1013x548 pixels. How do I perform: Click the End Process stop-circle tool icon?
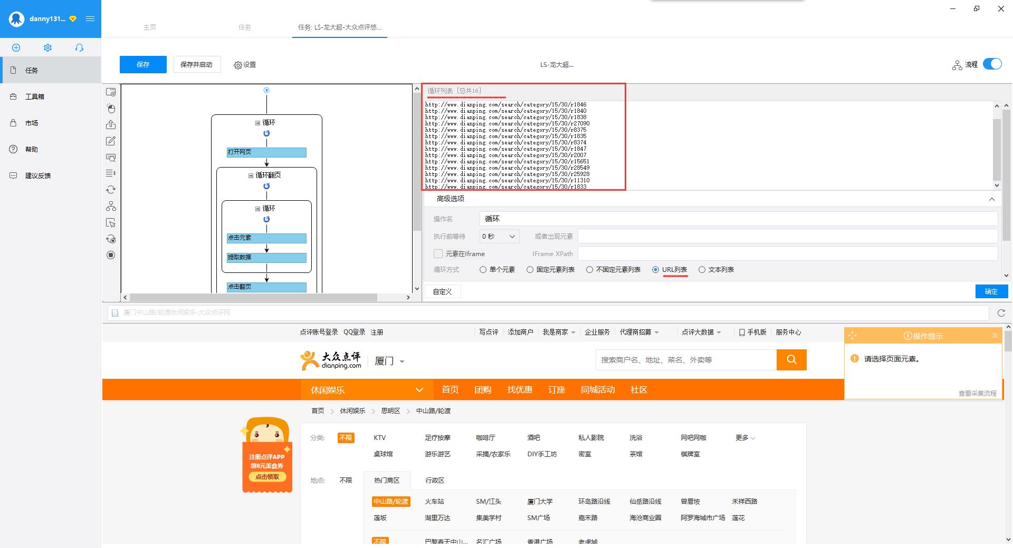(x=111, y=255)
